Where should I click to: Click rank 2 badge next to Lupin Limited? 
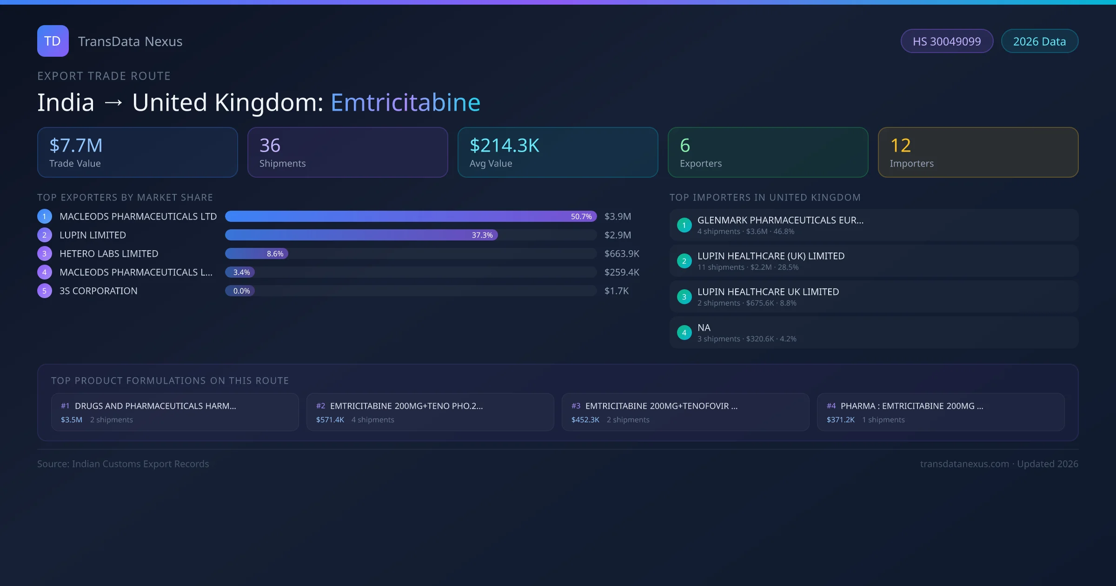45,235
